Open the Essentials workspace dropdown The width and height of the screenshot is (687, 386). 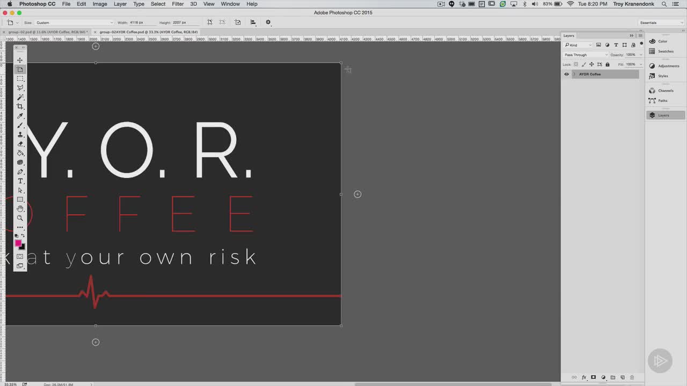click(661, 23)
